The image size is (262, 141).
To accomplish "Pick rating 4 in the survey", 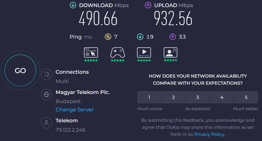I will point(222,97).
